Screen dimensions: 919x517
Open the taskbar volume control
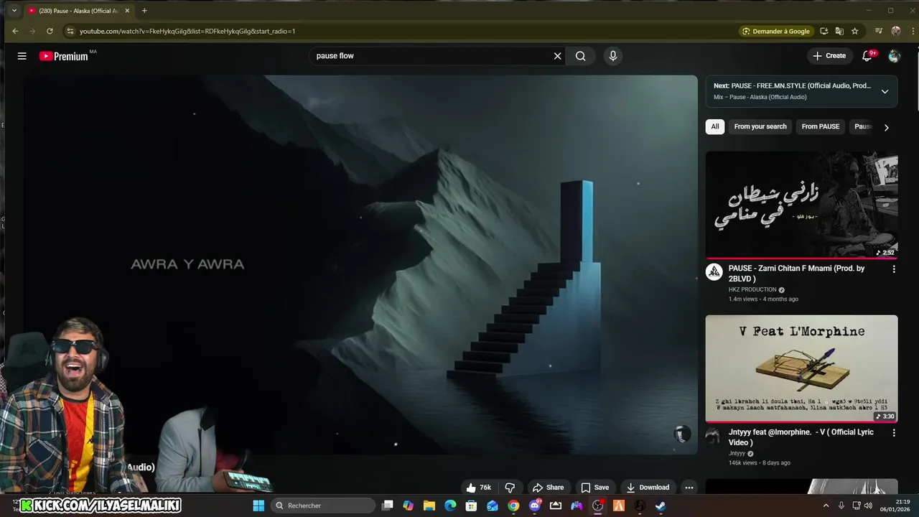tap(867, 506)
